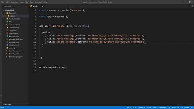Open tsconfig.app.json file
This screenshot has height=109, width=194.
coord(15,51)
